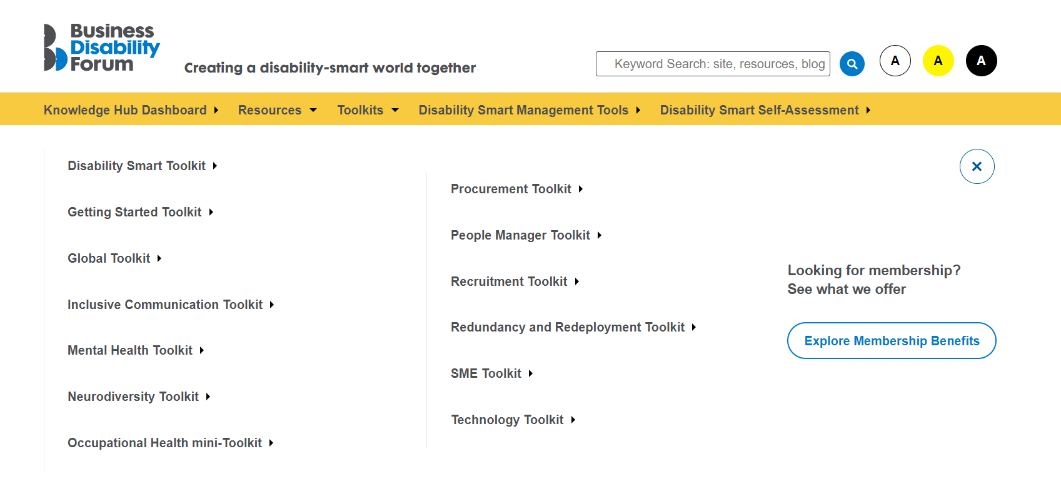Click arrow after Procurement Toolkit

581,189
